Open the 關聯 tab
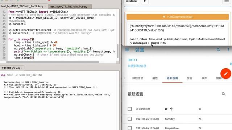The width and height of the screenshot is (232, 130). [x=219, y=78]
